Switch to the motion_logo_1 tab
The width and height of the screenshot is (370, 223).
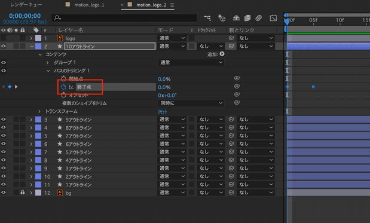point(89,5)
